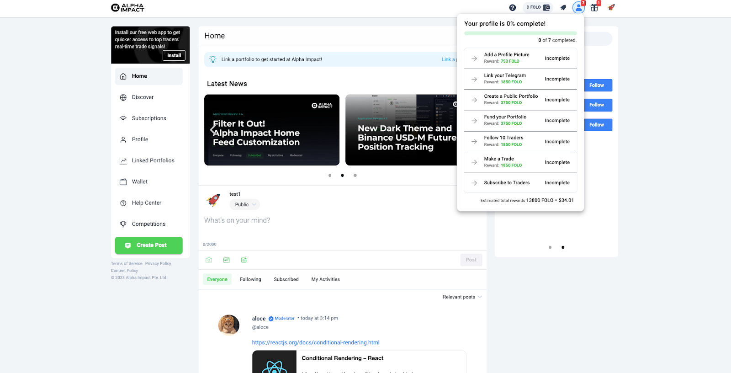Switch to the Subscribed feed tab
The height and width of the screenshot is (373, 731).
tap(286, 279)
